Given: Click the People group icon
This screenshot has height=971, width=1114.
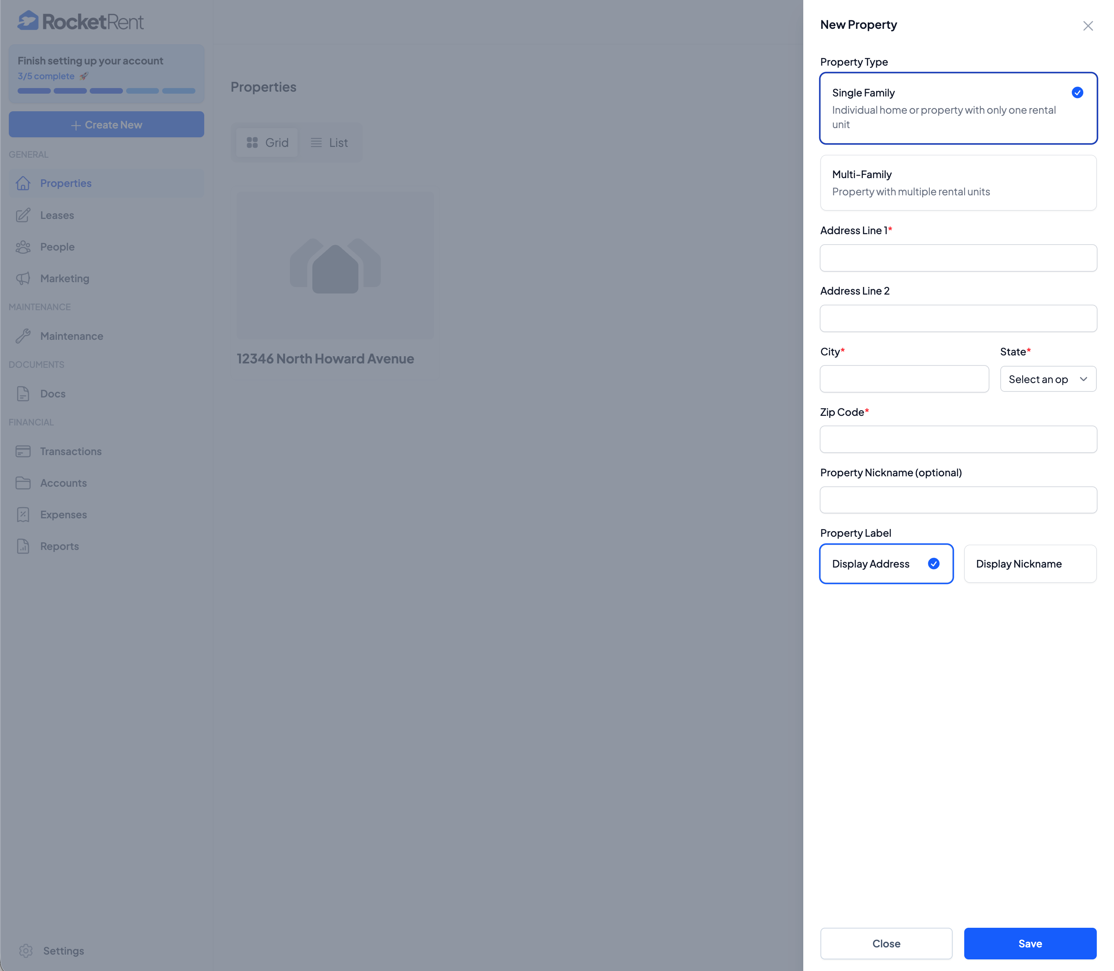Looking at the screenshot, I should [x=23, y=247].
